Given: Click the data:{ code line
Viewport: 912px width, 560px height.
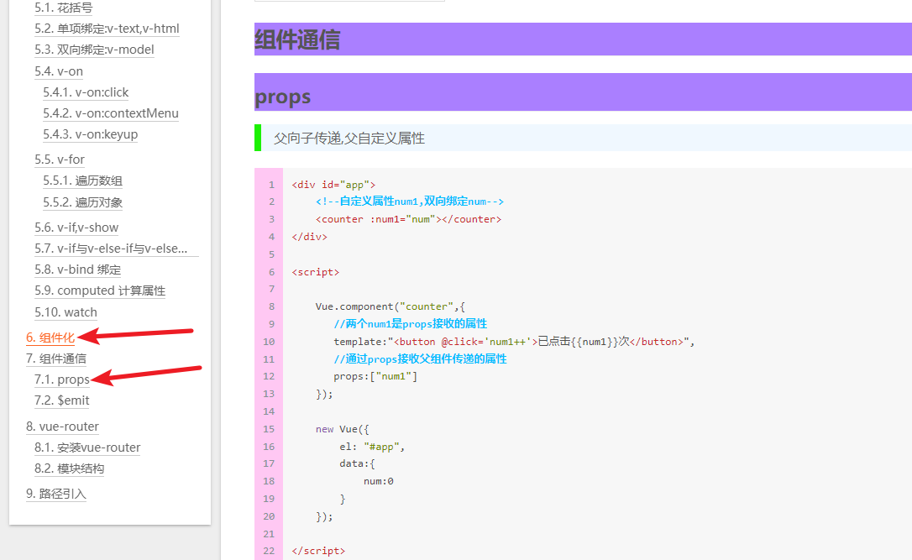Looking at the screenshot, I should pyautogui.click(x=358, y=463).
